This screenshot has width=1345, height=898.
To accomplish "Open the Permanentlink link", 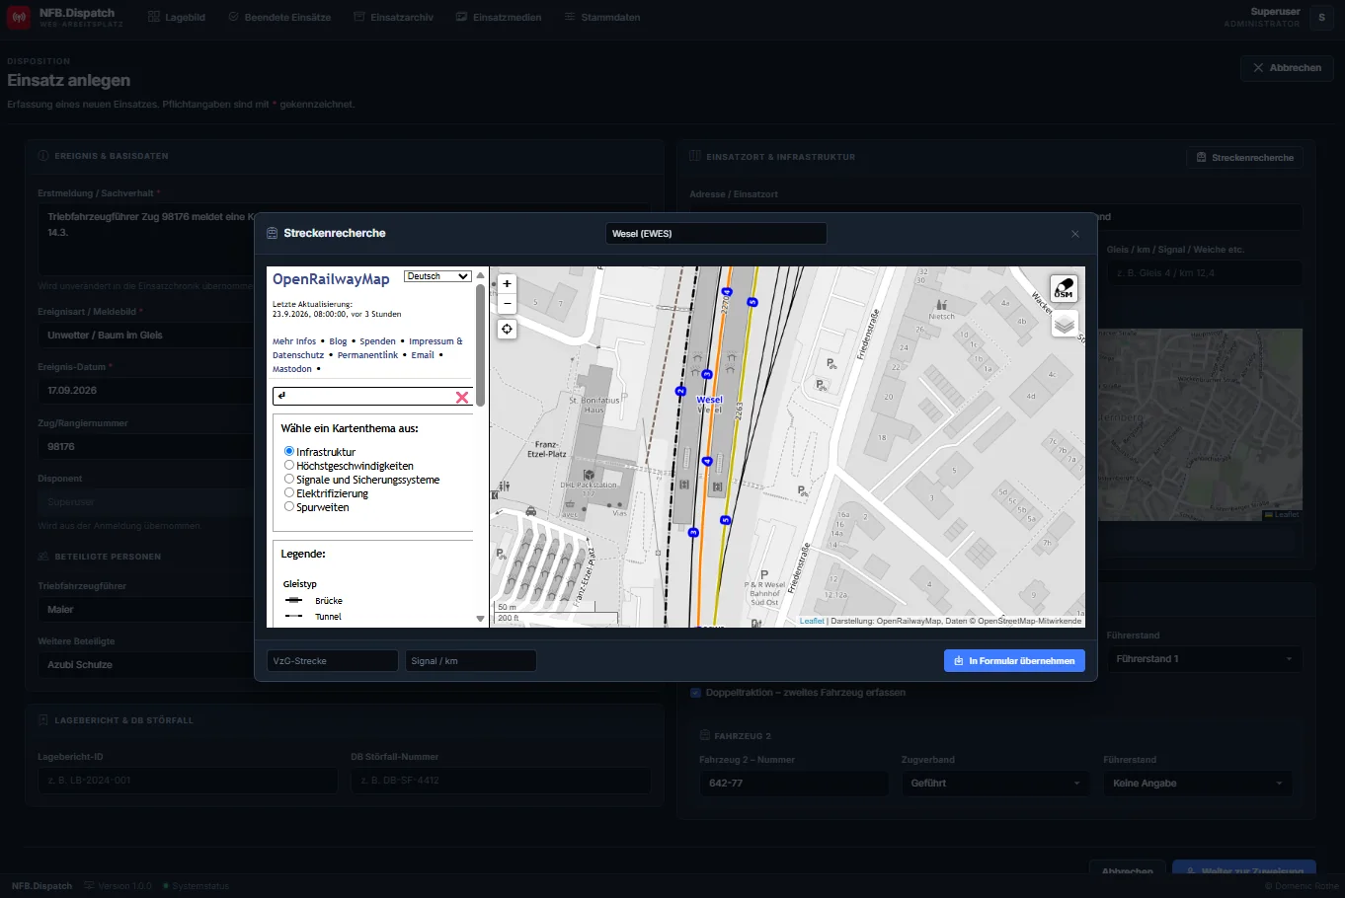I will coord(367,355).
